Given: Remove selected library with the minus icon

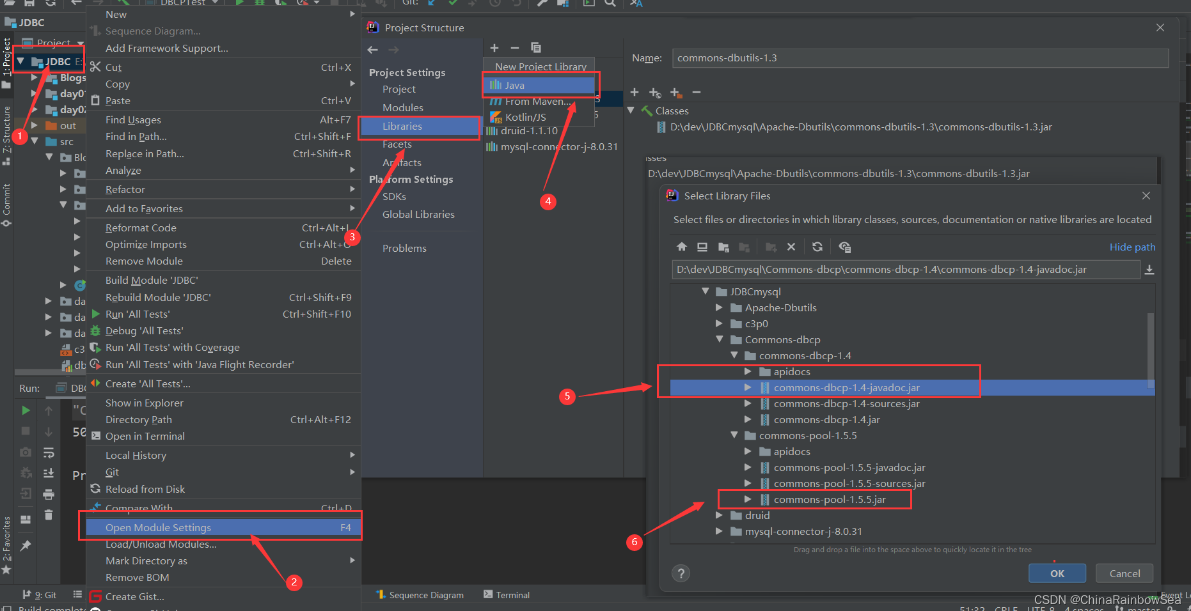Looking at the screenshot, I should pyautogui.click(x=515, y=48).
